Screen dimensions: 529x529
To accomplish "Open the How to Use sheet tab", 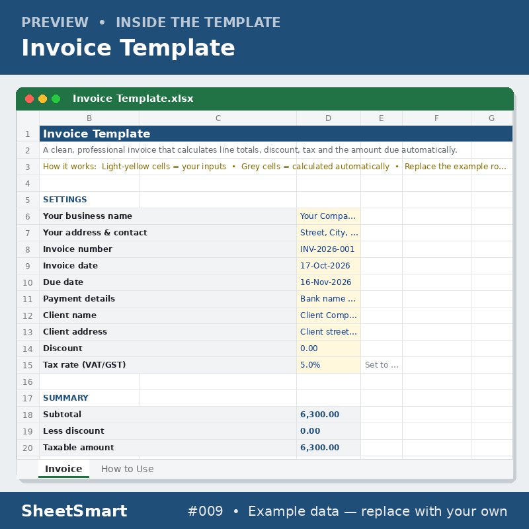I will click(127, 469).
